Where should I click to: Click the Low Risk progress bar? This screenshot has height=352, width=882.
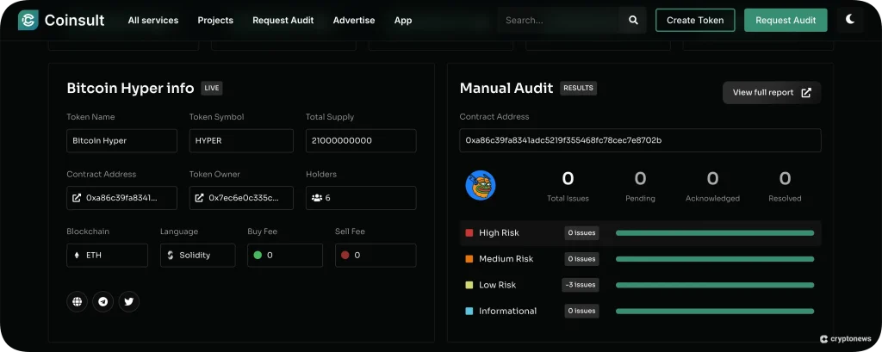tap(715, 285)
